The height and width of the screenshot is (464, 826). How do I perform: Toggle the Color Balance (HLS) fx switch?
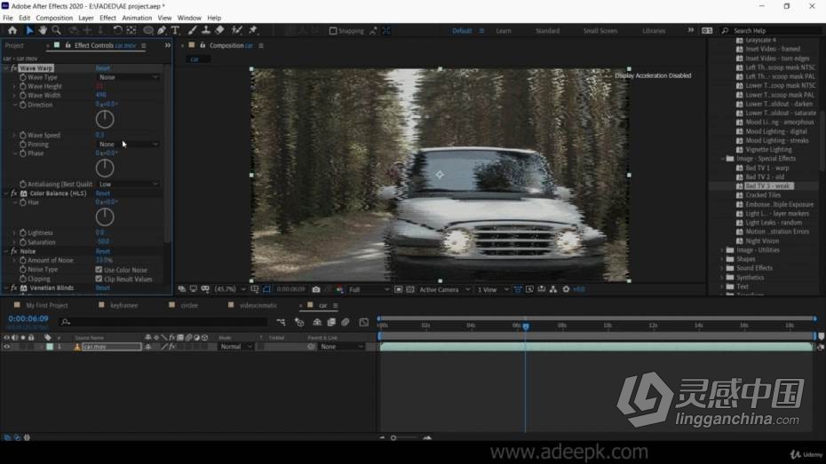13,193
